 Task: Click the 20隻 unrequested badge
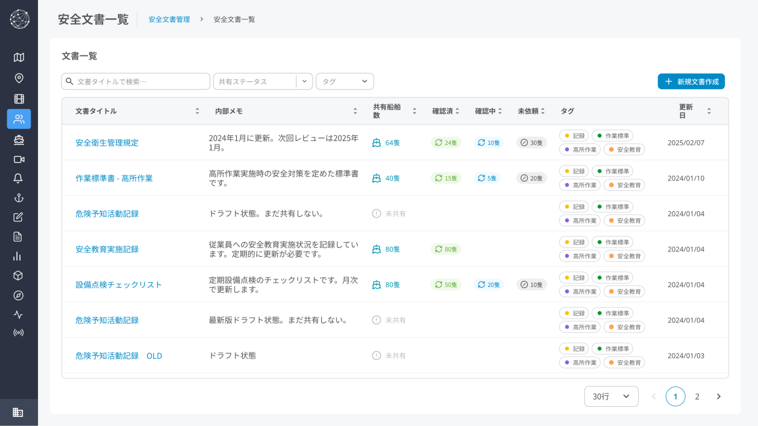(531, 178)
